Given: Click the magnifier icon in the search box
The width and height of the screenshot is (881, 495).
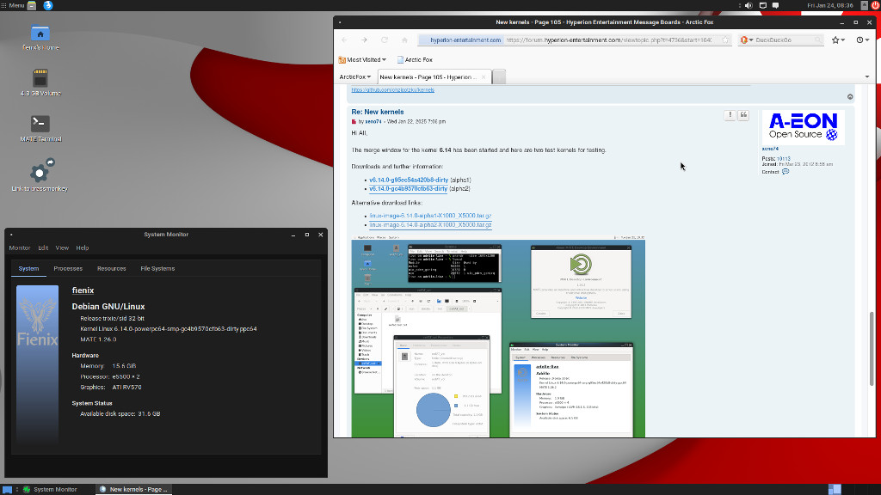Looking at the screenshot, I should pyautogui.click(x=817, y=40).
